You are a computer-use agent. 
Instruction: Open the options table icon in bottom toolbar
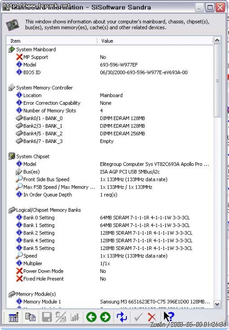pos(14,317)
